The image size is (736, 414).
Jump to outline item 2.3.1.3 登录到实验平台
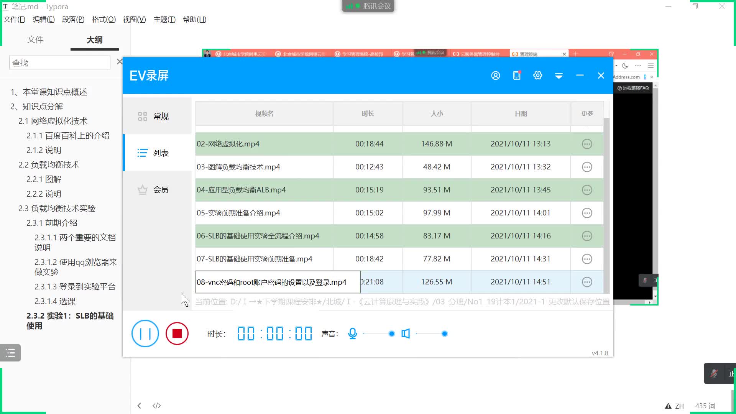(75, 286)
